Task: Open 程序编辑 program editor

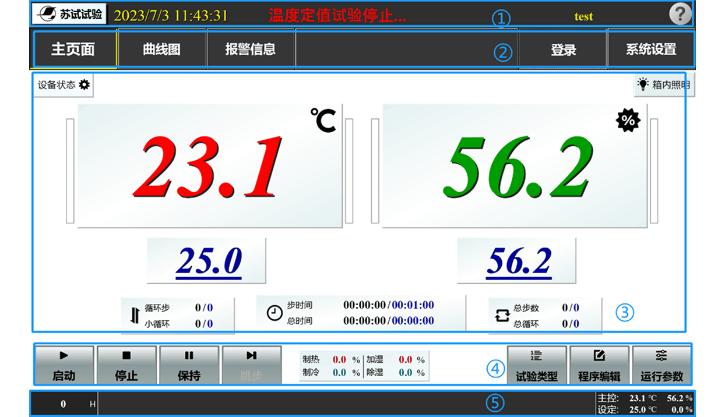Action: [599, 366]
